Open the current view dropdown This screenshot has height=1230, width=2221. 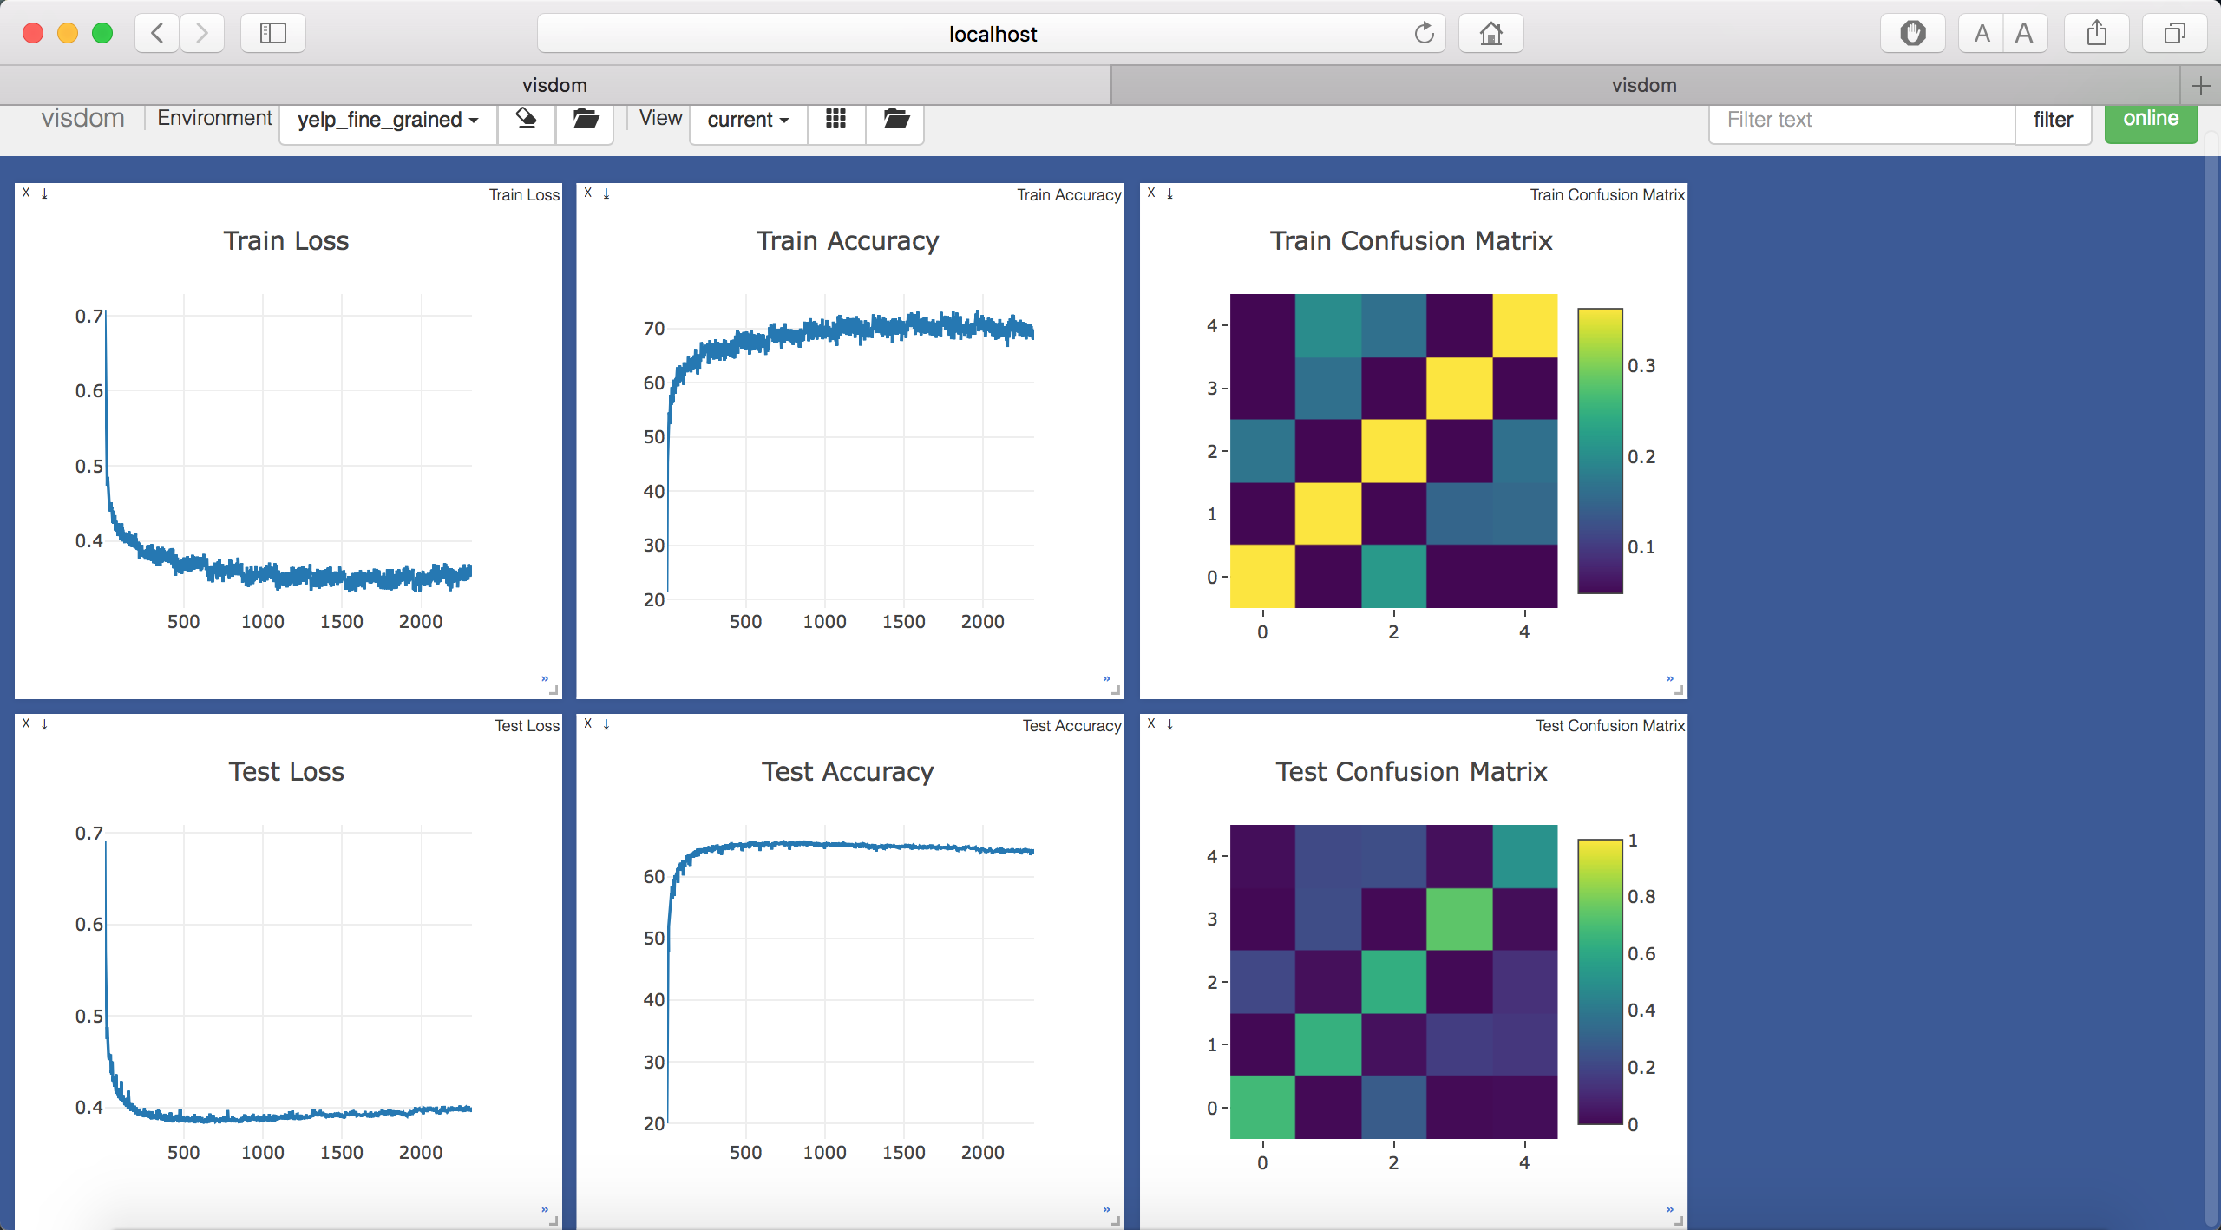point(748,120)
